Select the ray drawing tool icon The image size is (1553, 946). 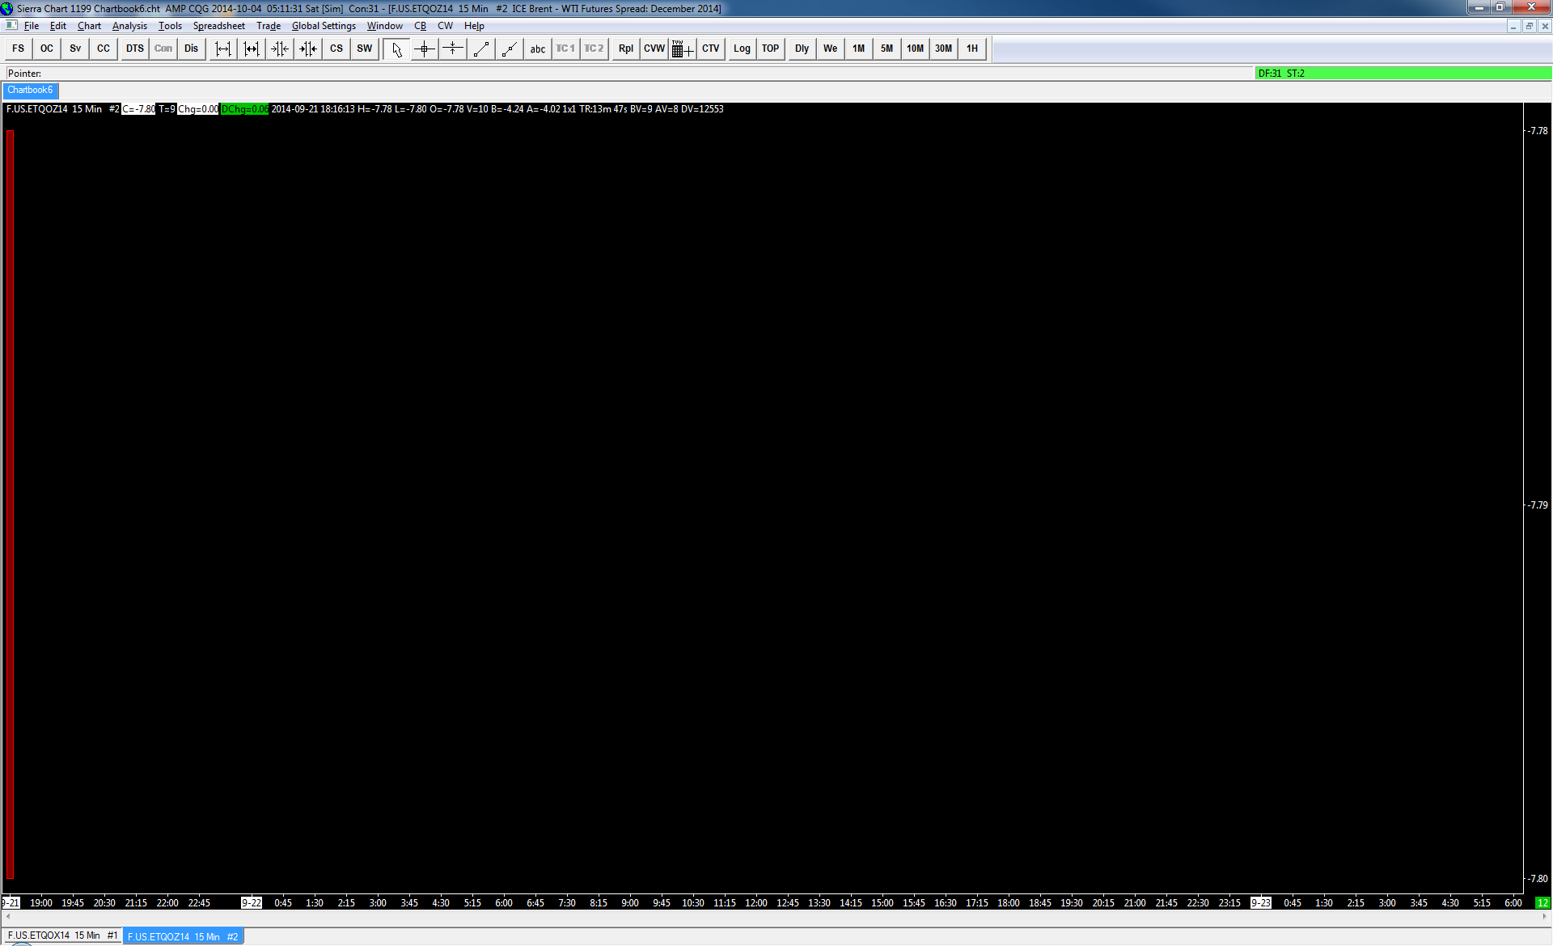(x=509, y=49)
